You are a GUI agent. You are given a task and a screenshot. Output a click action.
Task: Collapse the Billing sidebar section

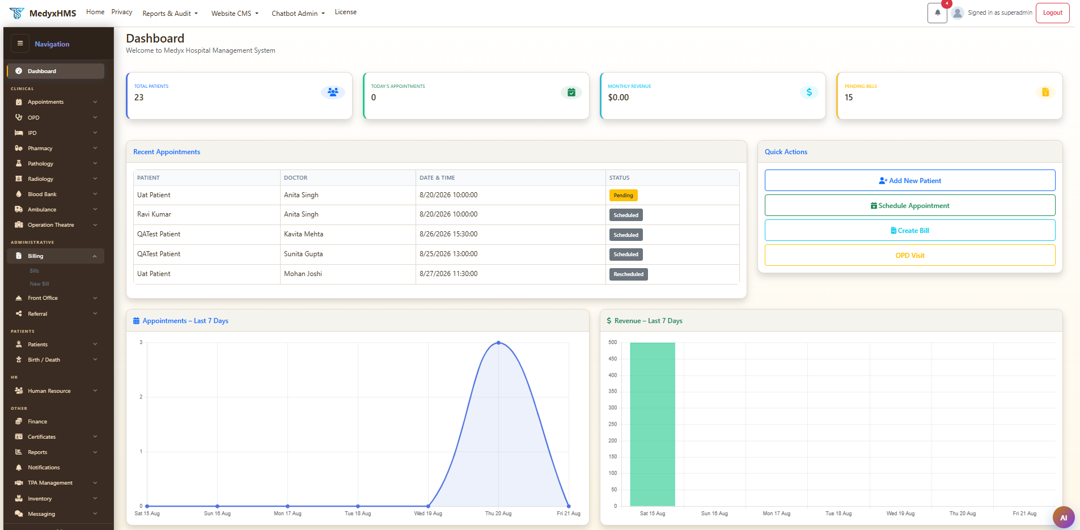pos(56,256)
